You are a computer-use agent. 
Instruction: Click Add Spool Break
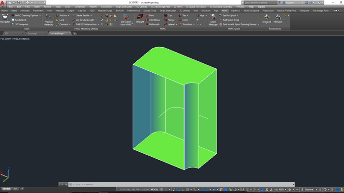pos(229,20)
